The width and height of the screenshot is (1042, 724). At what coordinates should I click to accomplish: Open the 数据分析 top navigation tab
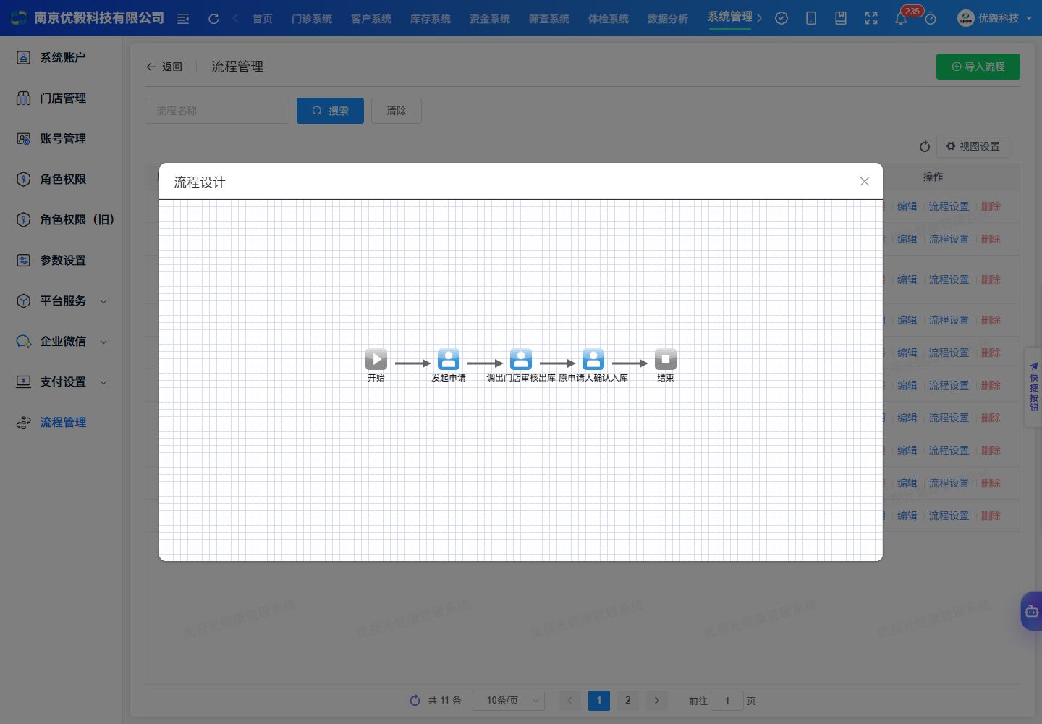[668, 19]
